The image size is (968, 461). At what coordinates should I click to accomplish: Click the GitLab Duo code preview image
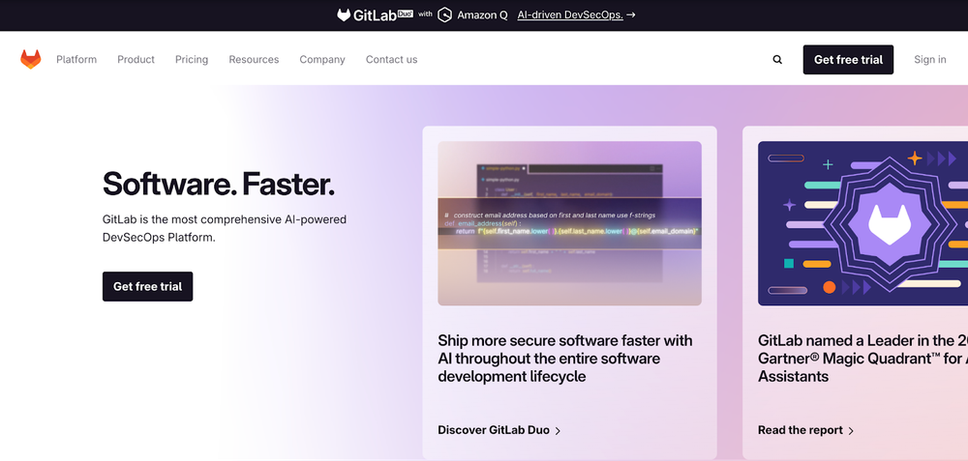tap(569, 223)
